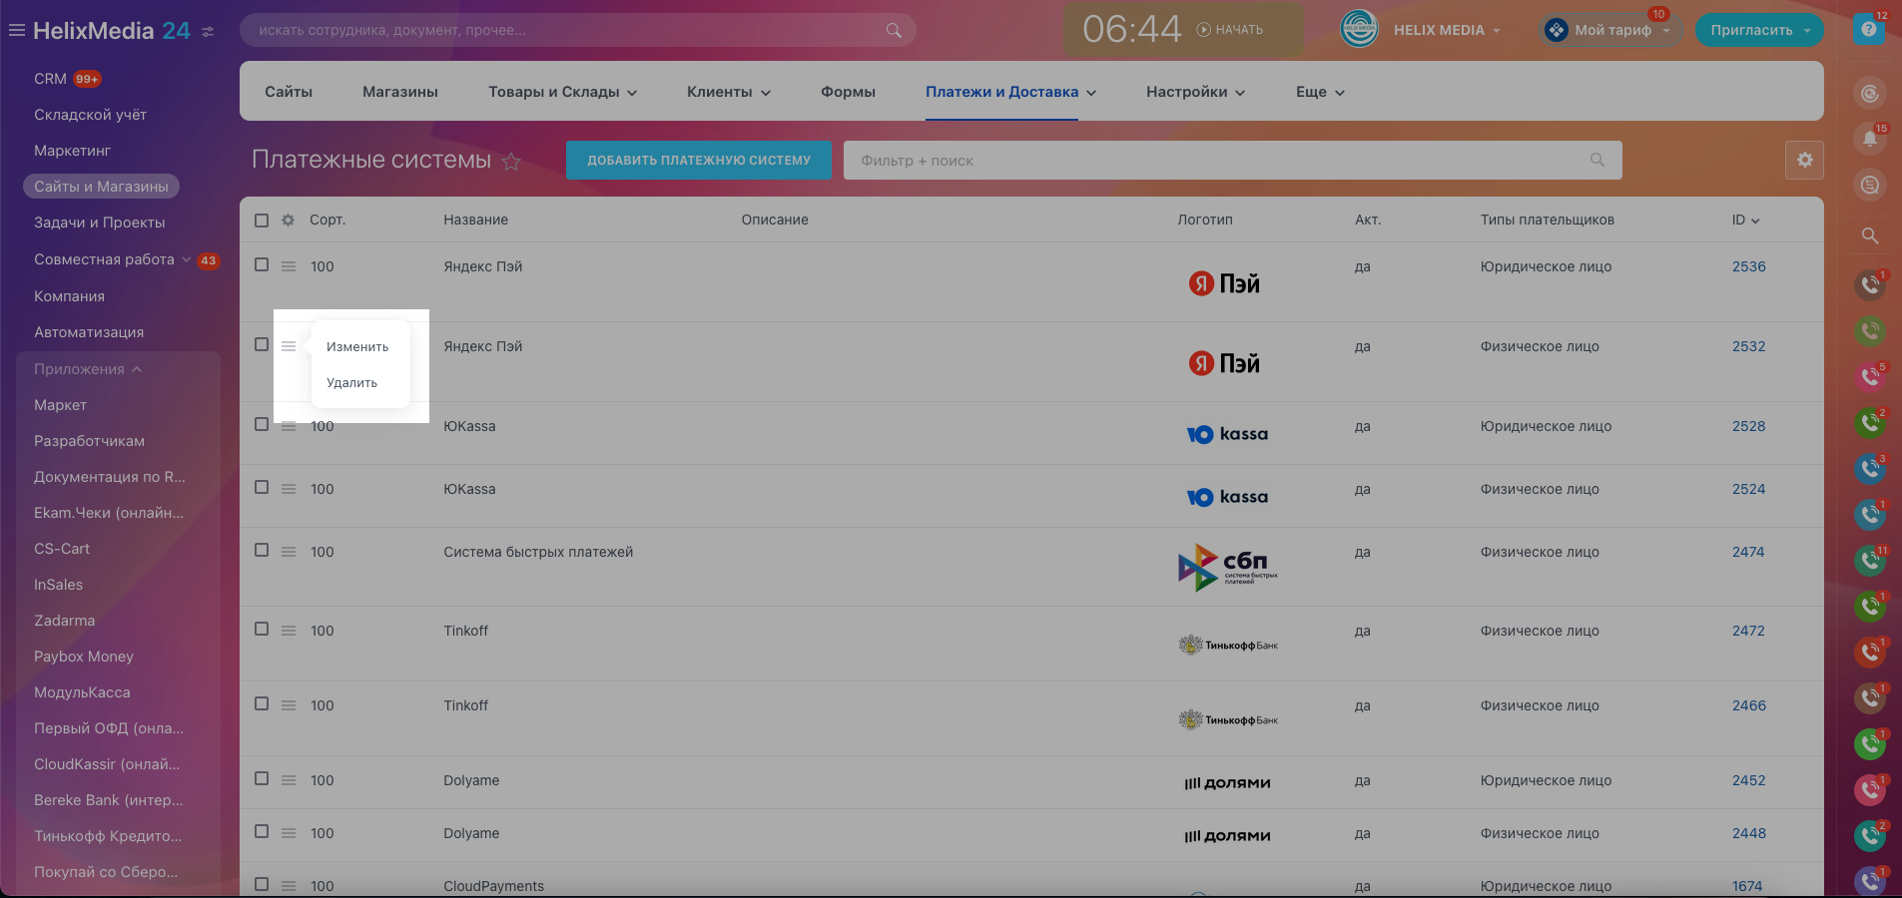Image resolution: width=1902 pixels, height=898 pixels.
Task: Check the box for Яндекс Пэй ID 2532
Action: (x=262, y=345)
